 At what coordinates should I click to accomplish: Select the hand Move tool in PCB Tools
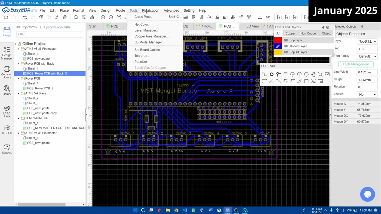click(x=313, y=74)
